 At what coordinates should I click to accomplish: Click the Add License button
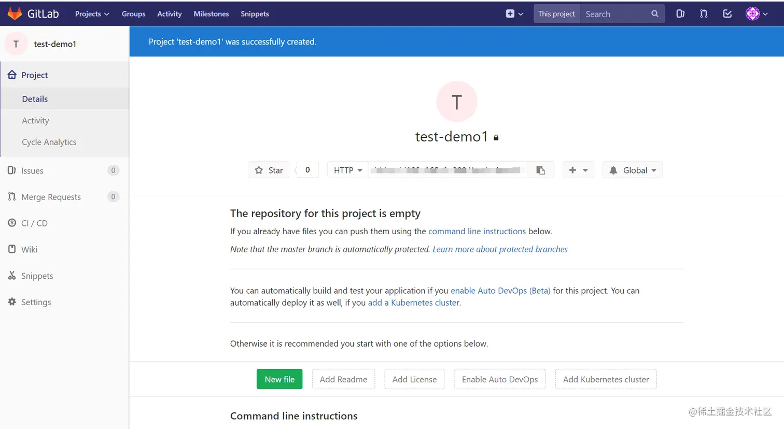(x=414, y=379)
